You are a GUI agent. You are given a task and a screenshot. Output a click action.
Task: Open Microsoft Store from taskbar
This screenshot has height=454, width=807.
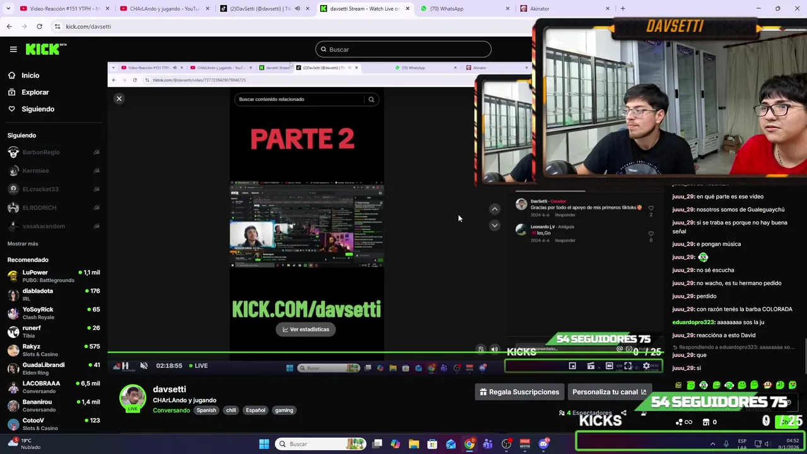point(433,444)
